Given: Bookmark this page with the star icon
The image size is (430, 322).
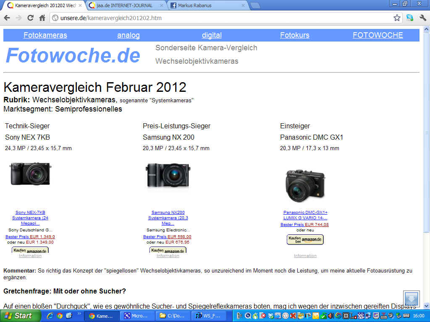Looking at the screenshot, I should pos(397,18).
